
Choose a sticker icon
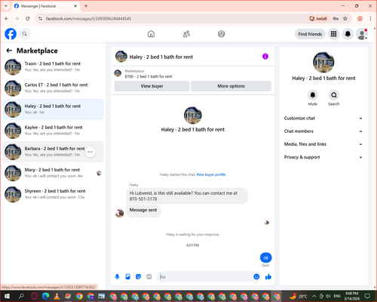tap(139, 277)
